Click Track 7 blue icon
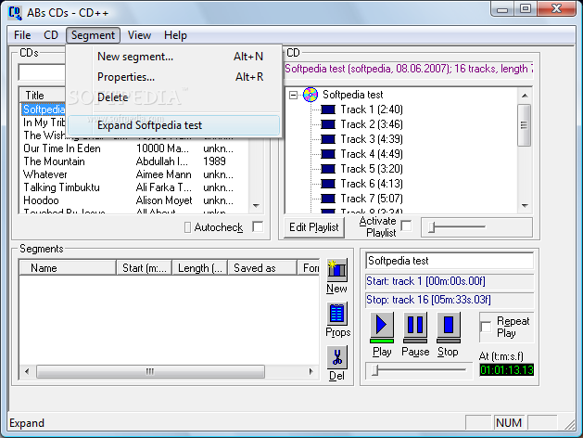 pyautogui.click(x=328, y=199)
